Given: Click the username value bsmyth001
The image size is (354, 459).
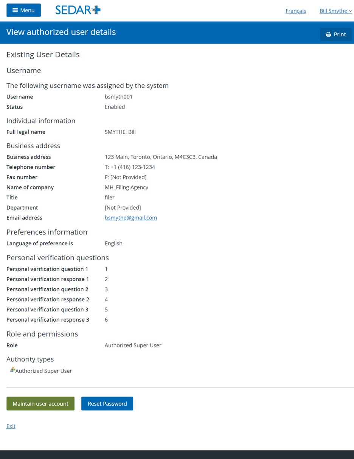Looking at the screenshot, I should pyautogui.click(x=119, y=97).
